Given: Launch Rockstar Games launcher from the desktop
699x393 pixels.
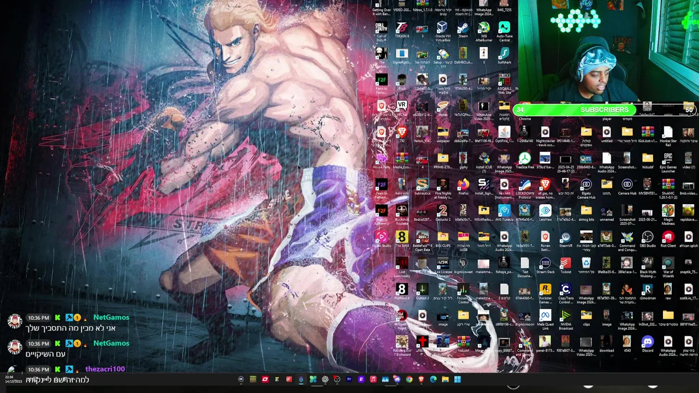Looking at the screenshot, I should pyautogui.click(x=545, y=293).
